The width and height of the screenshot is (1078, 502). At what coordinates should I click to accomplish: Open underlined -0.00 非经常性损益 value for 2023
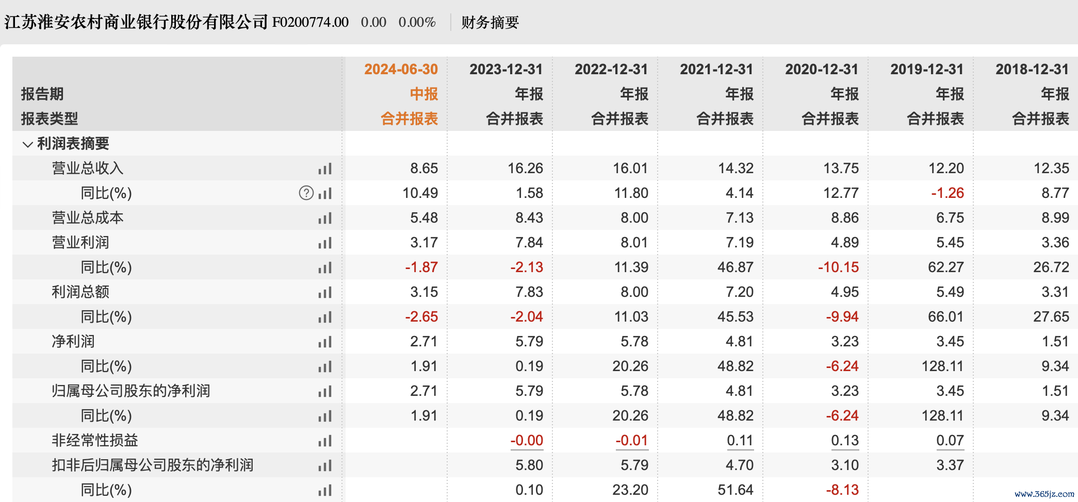[527, 441]
